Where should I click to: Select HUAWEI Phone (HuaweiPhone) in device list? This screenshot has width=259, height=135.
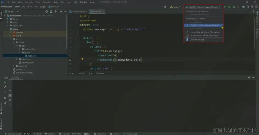coord(204,26)
